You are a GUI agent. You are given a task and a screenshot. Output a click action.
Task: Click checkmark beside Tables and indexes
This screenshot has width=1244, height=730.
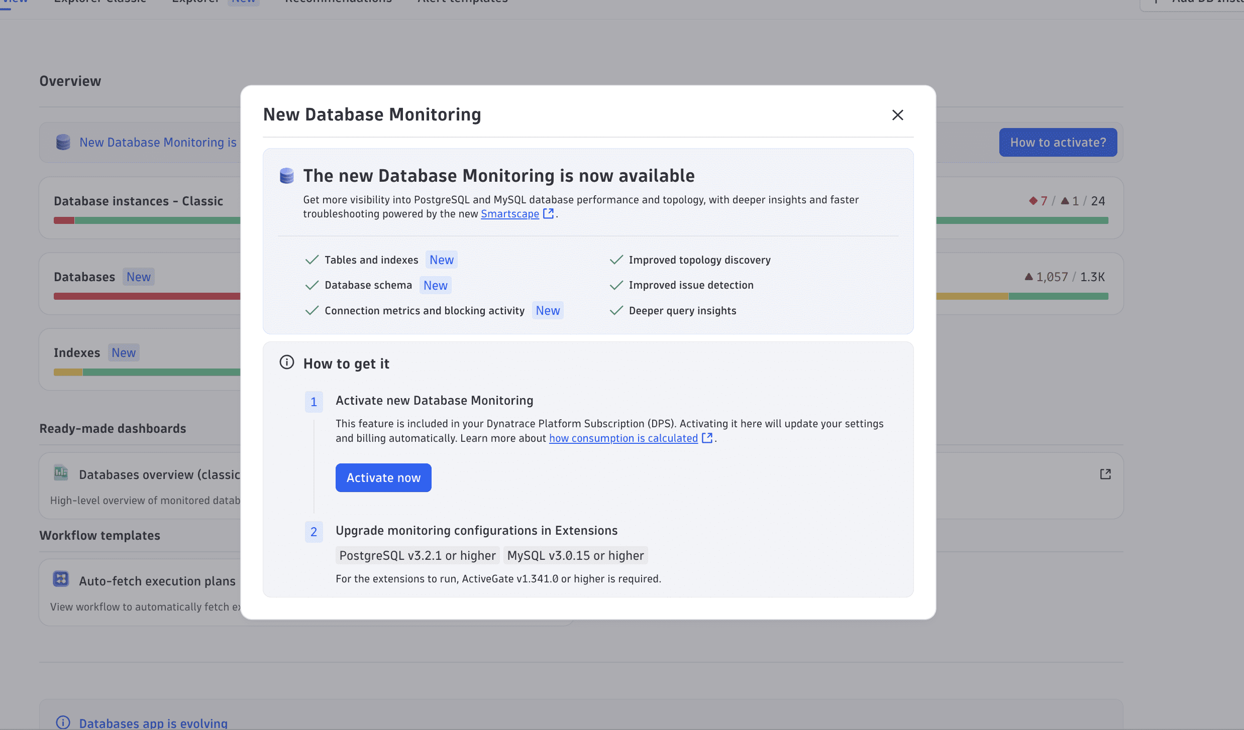click(312, 260)
